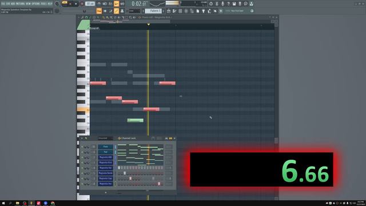Select the Select tool in piano roll
This screenshot has width=366, height=206.
(127, 17)
